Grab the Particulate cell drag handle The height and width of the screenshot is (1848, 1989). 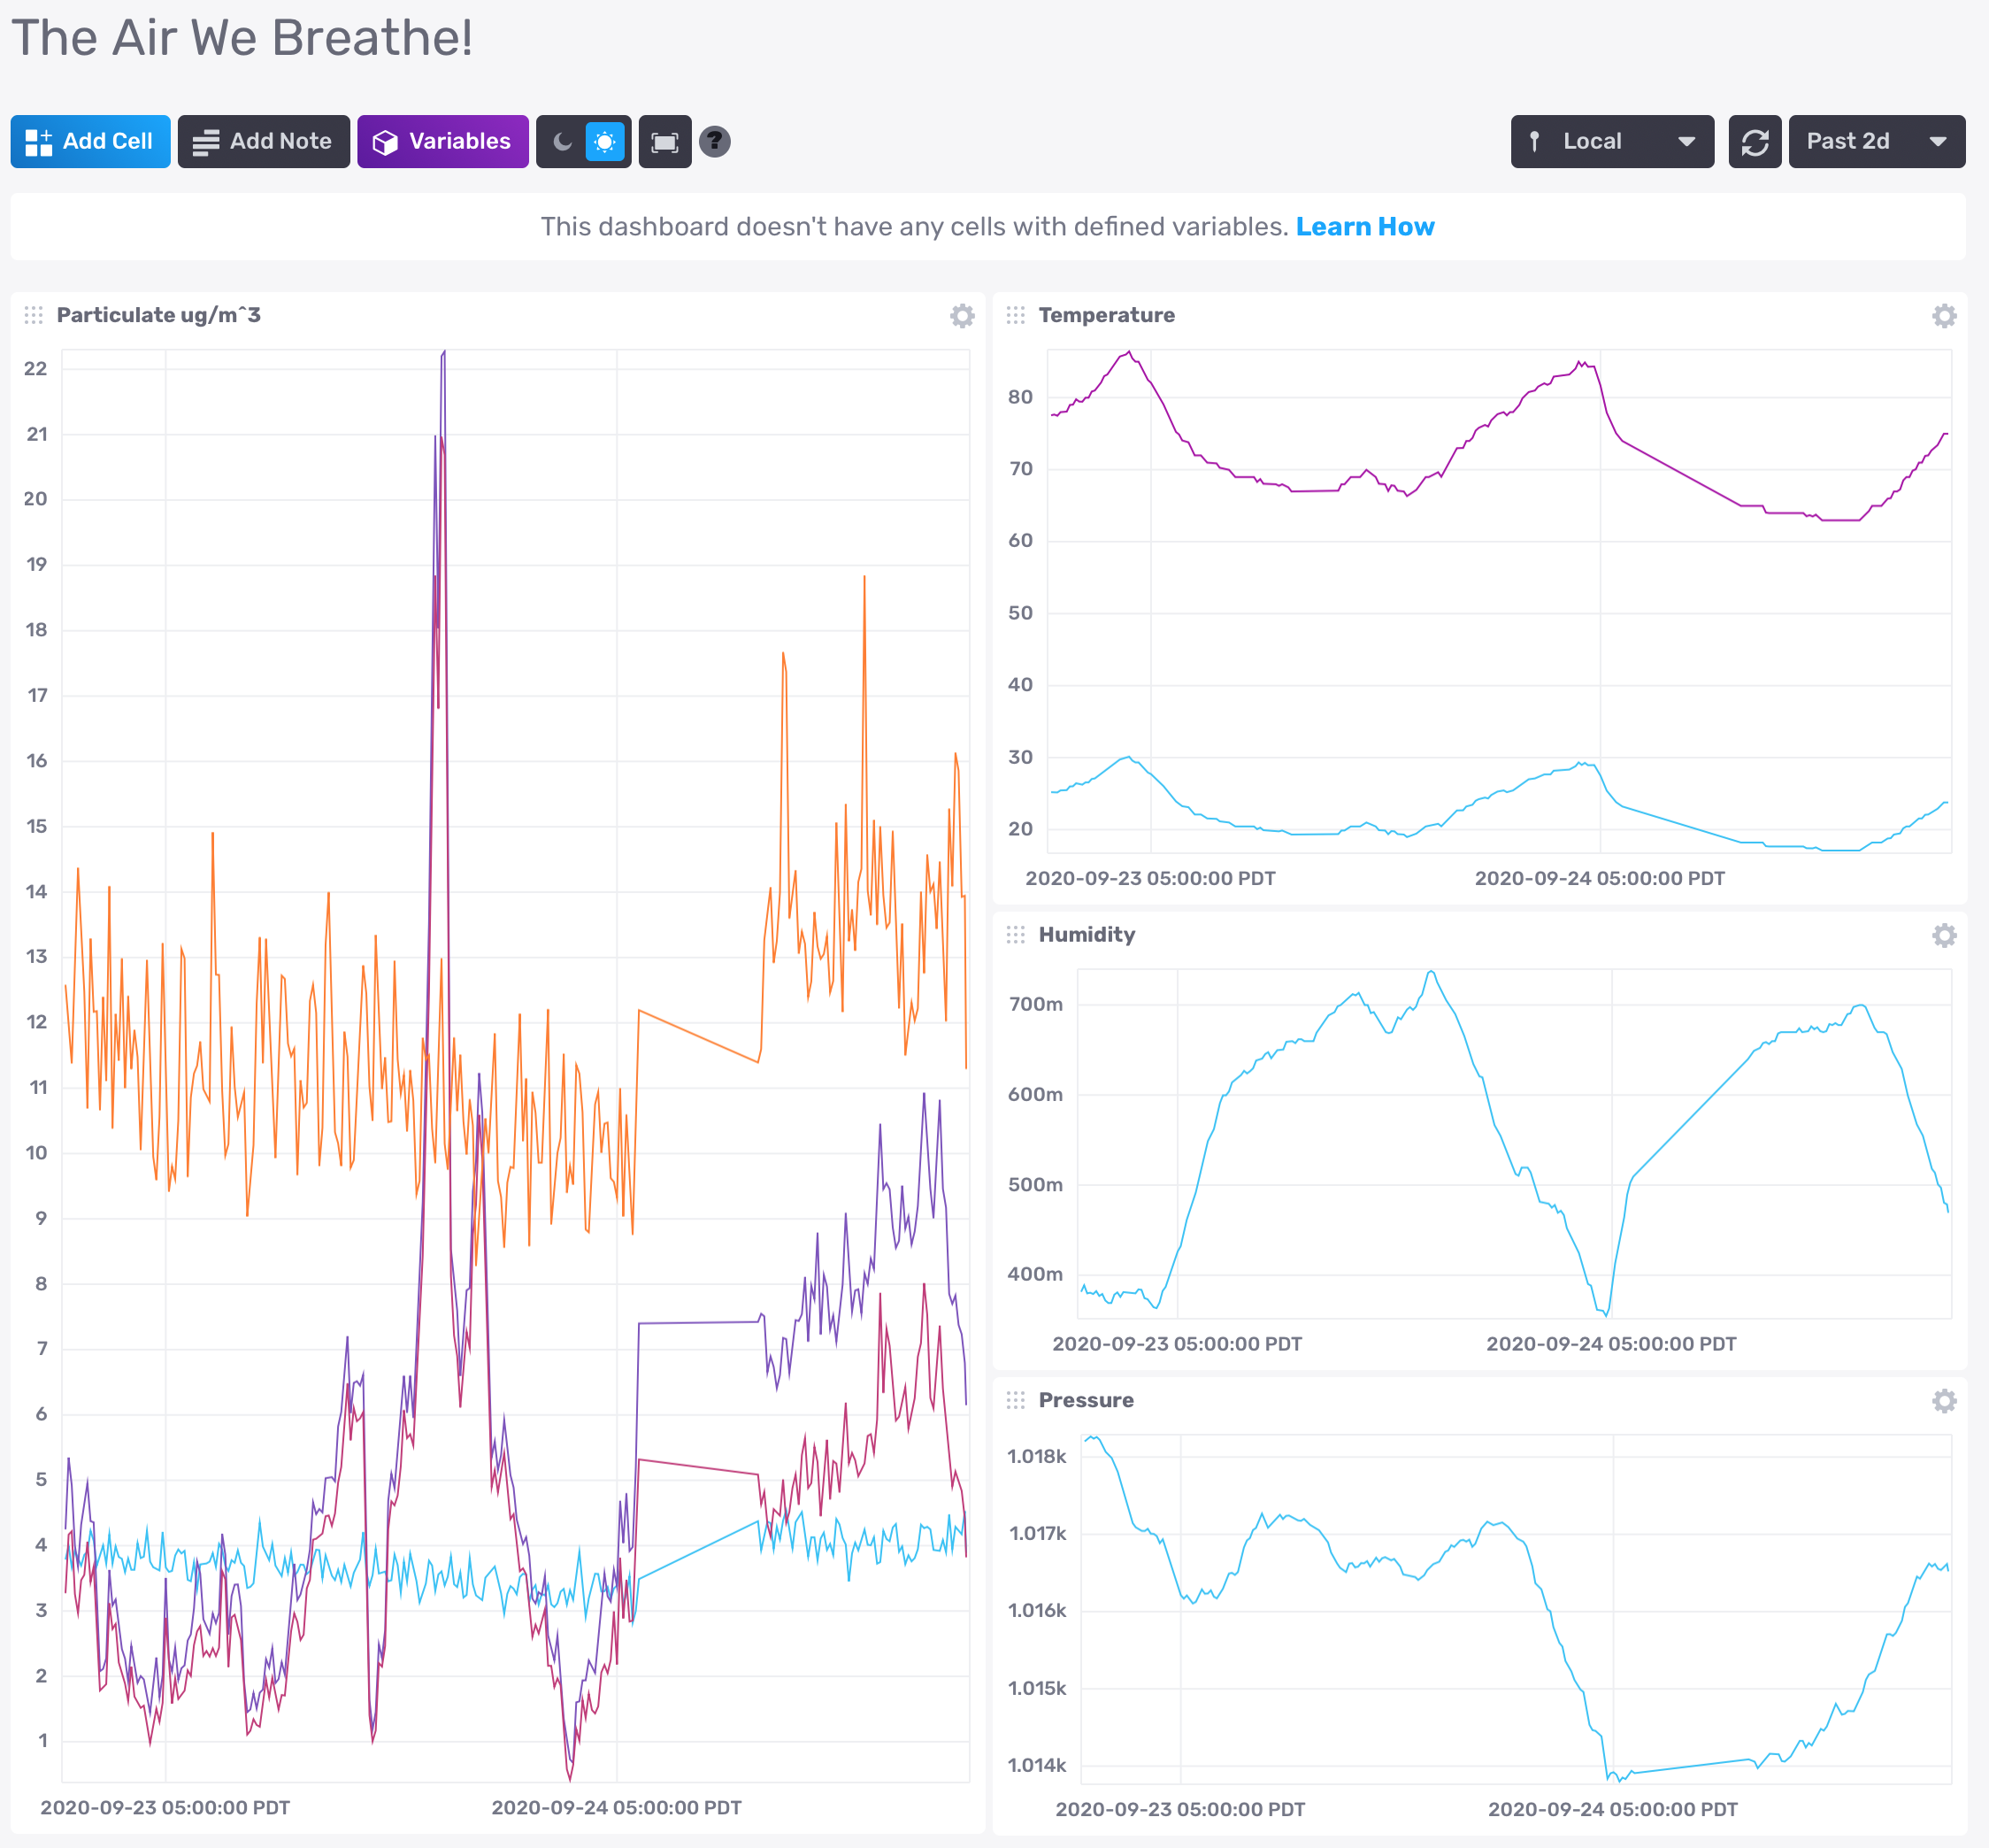point(34,315)
